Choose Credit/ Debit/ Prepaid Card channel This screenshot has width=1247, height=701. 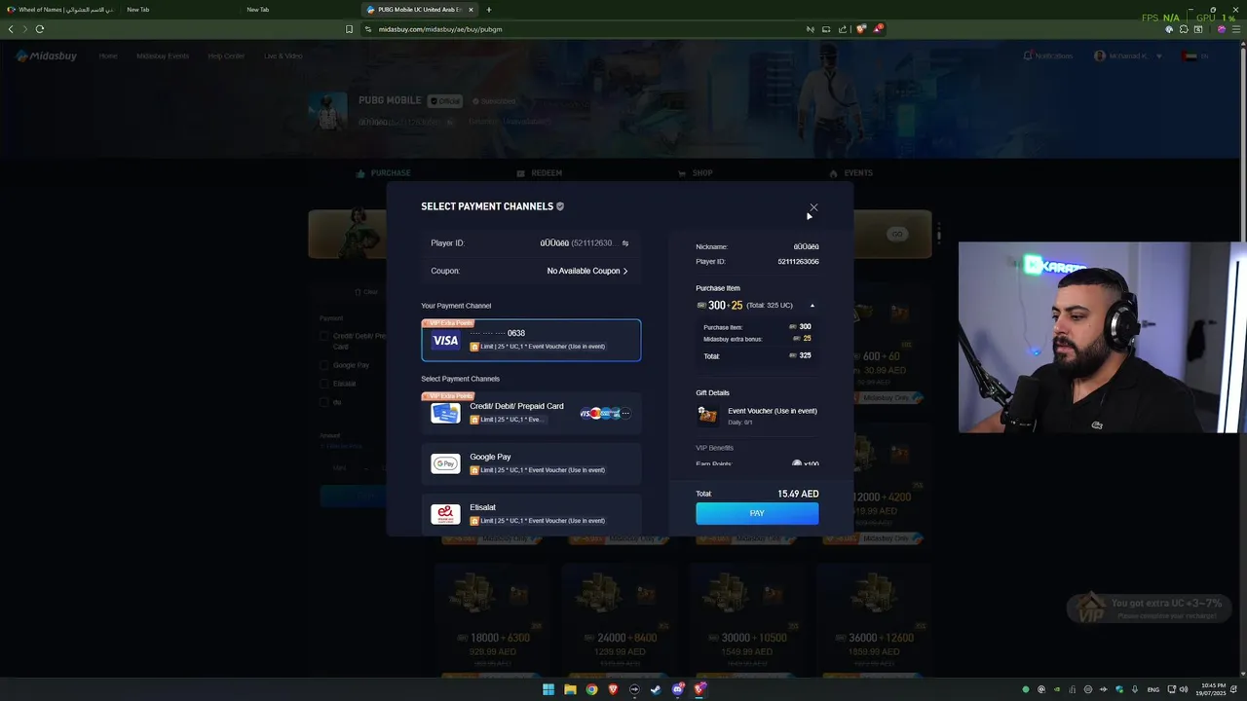[531, 413]
